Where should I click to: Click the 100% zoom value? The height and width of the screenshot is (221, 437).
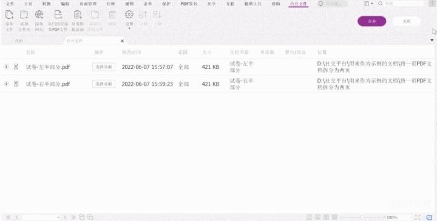[392, 217]
